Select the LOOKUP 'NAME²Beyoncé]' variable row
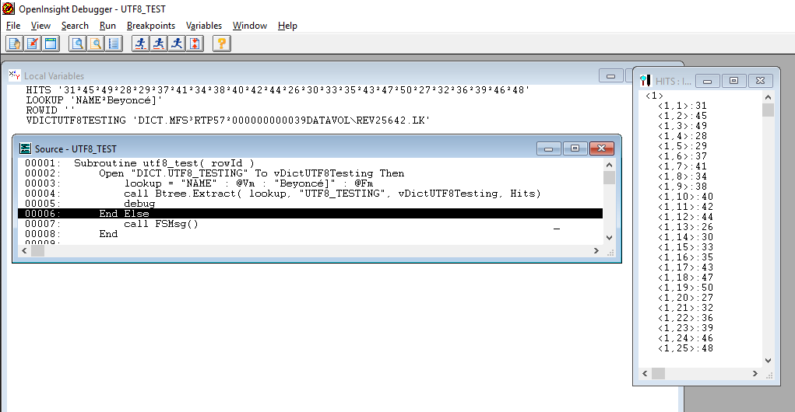 94,100
